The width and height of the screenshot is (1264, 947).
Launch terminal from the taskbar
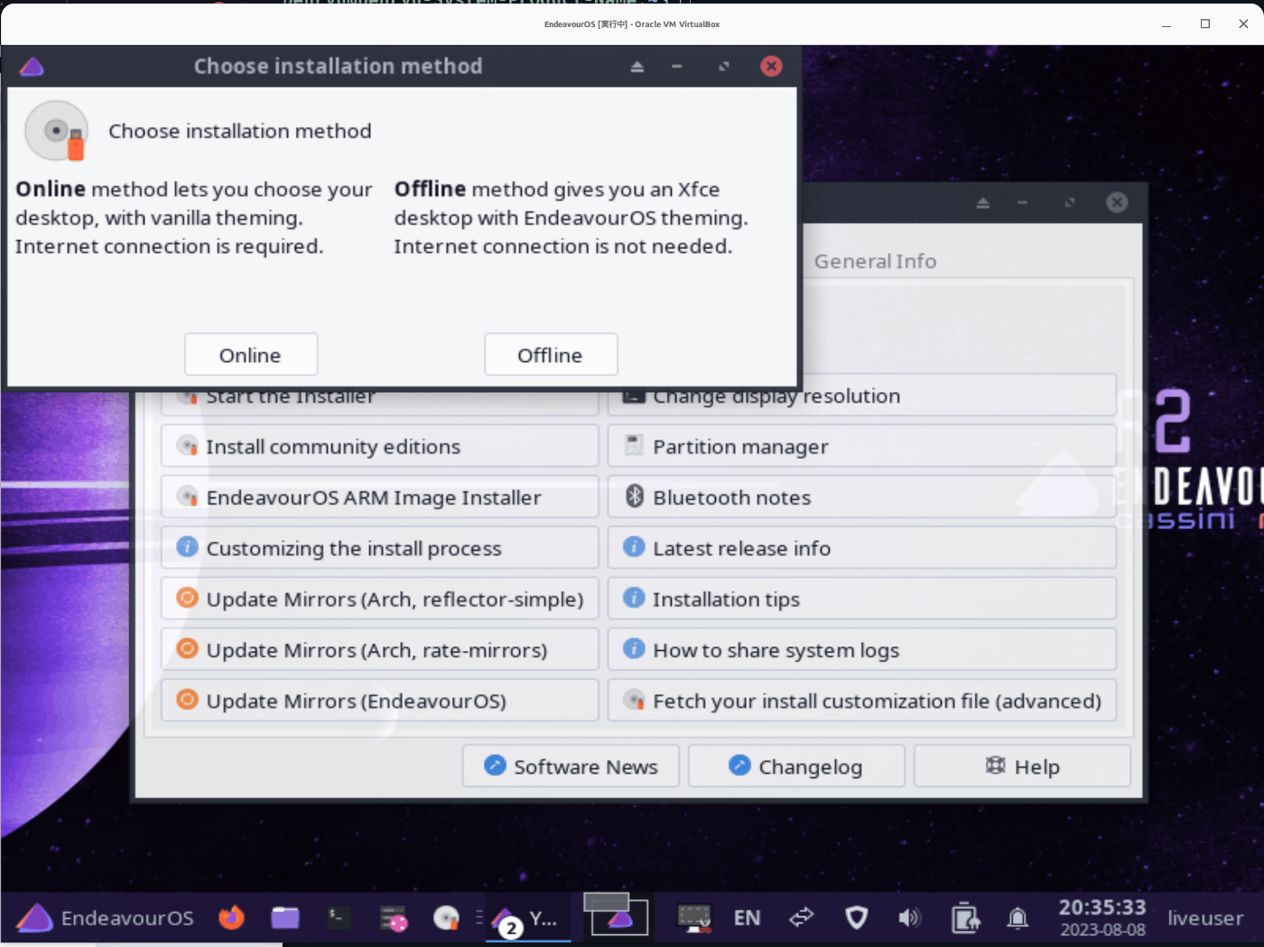(339, 918)
